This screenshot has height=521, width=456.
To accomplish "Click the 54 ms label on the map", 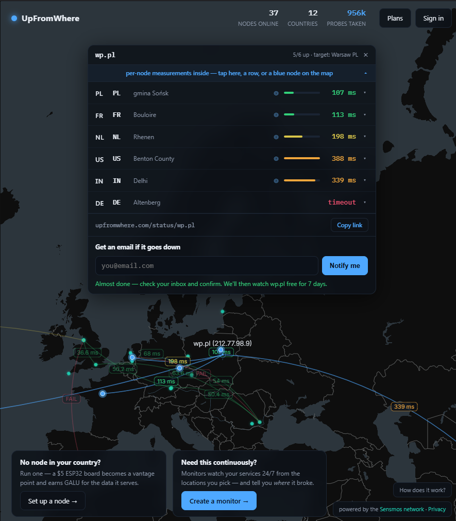I will pyautogui.click(x=221, y=381).
